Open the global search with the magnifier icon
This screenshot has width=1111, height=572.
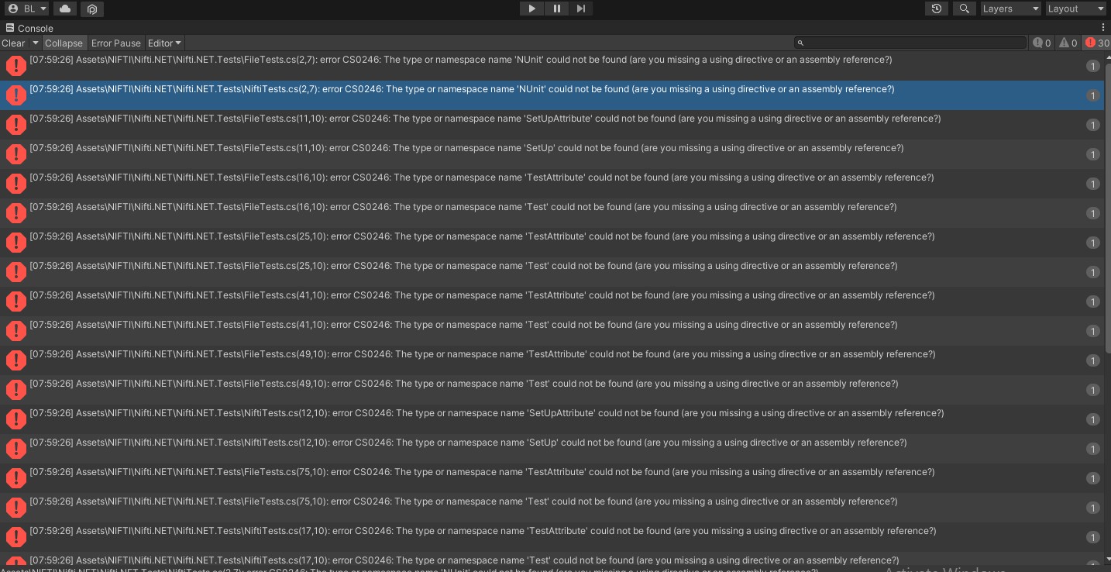click(x=965, y=9)
